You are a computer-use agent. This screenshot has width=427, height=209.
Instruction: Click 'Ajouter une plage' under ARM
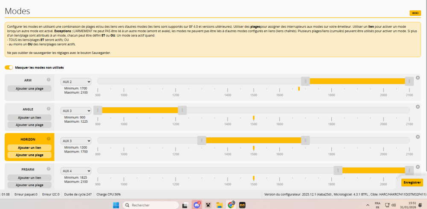tap(29, 88)
